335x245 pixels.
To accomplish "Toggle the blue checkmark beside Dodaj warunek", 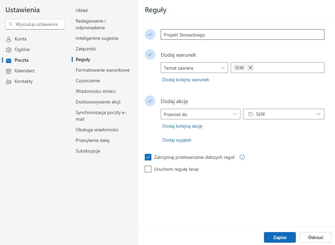I will (150, 54).
